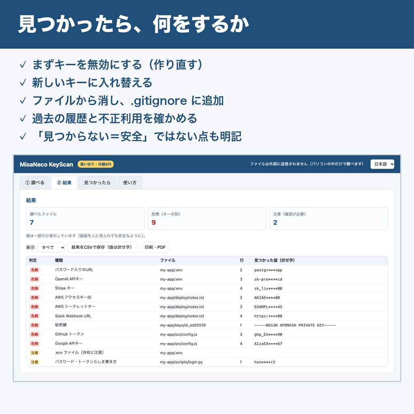Select the OpenAI APIキー type cell
The width and height of the screenshot is (414, 414).
tap(69, 279)
